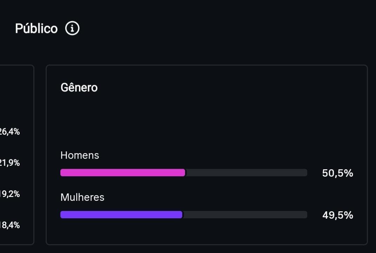The width and height of the screenshot is (376, 253).
Task: Click the gray unfilled part of Homens bar
Action: pyautogui.click(x=246, y=172)
